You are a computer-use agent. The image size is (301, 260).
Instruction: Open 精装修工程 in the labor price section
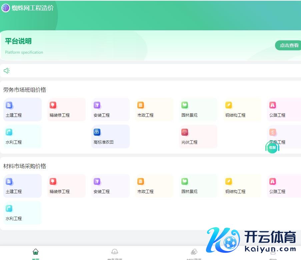(66, 110)
